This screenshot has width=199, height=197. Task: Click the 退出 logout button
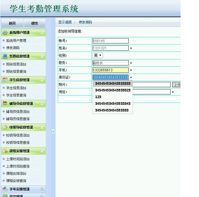coord(35,23)
